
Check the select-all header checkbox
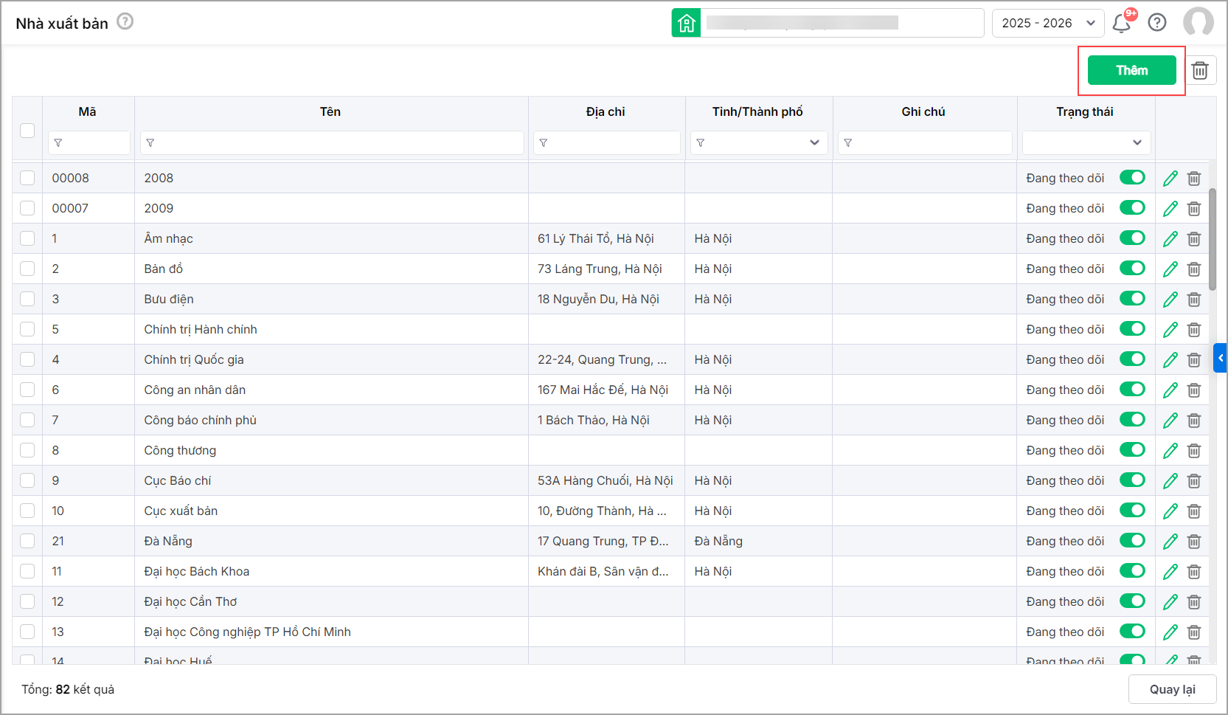pyautogui.click(x=27, y=131)
